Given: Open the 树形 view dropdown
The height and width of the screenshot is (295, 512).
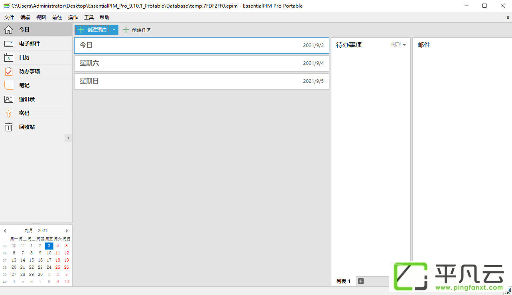Looking at the screenshot, I should (398, 45).
